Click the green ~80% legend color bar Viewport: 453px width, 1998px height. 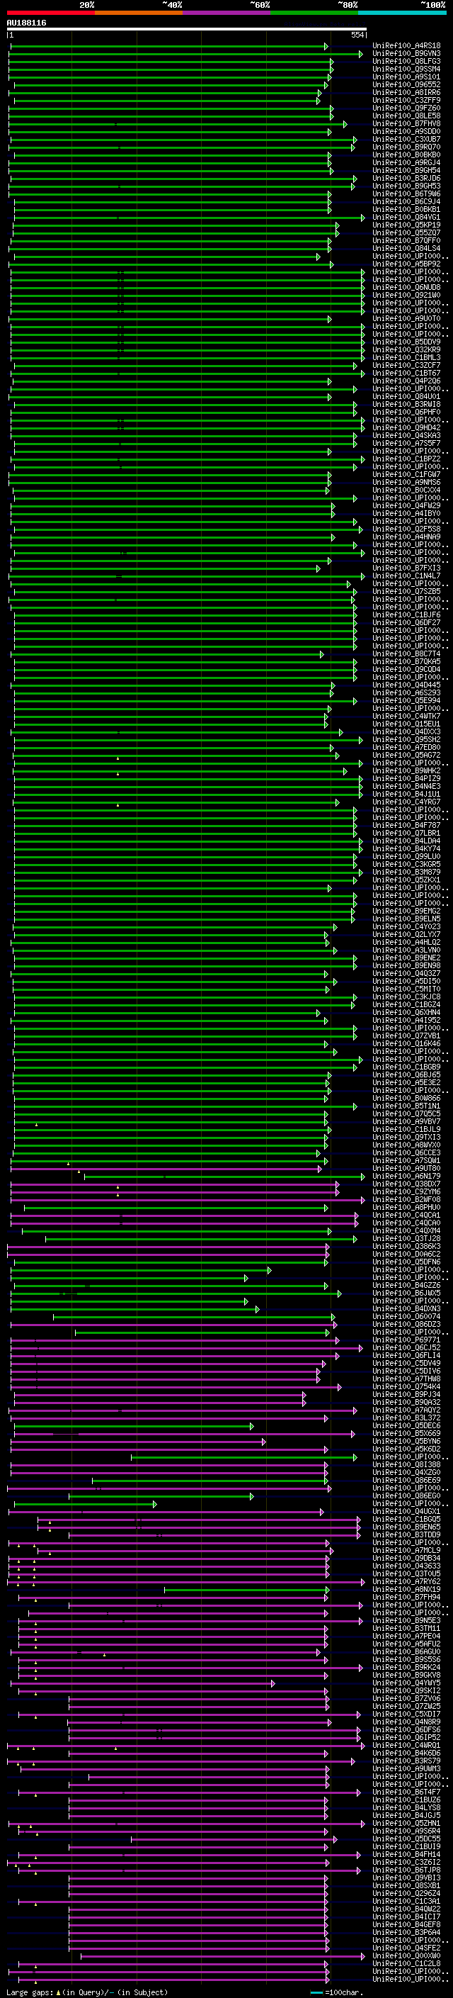coord(314,13)
